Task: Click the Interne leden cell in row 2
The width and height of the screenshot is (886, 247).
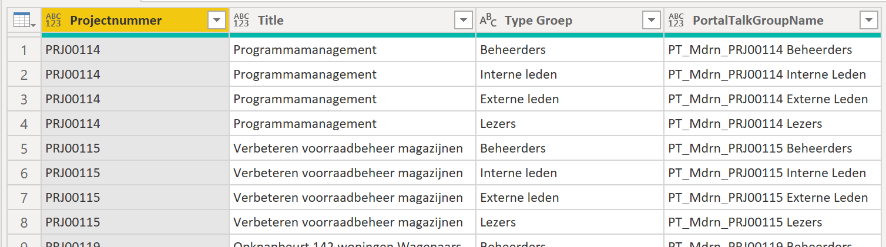Action: (570, 75)
